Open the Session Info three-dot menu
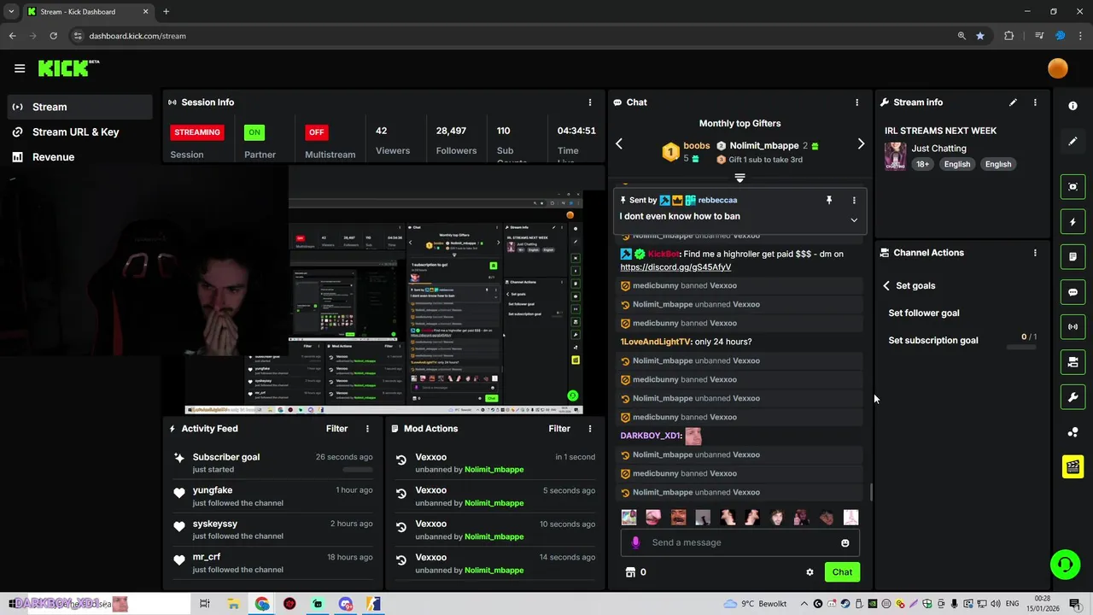Screen dimensions: 1093x615 pyautogui.click(x=589, y=102)
